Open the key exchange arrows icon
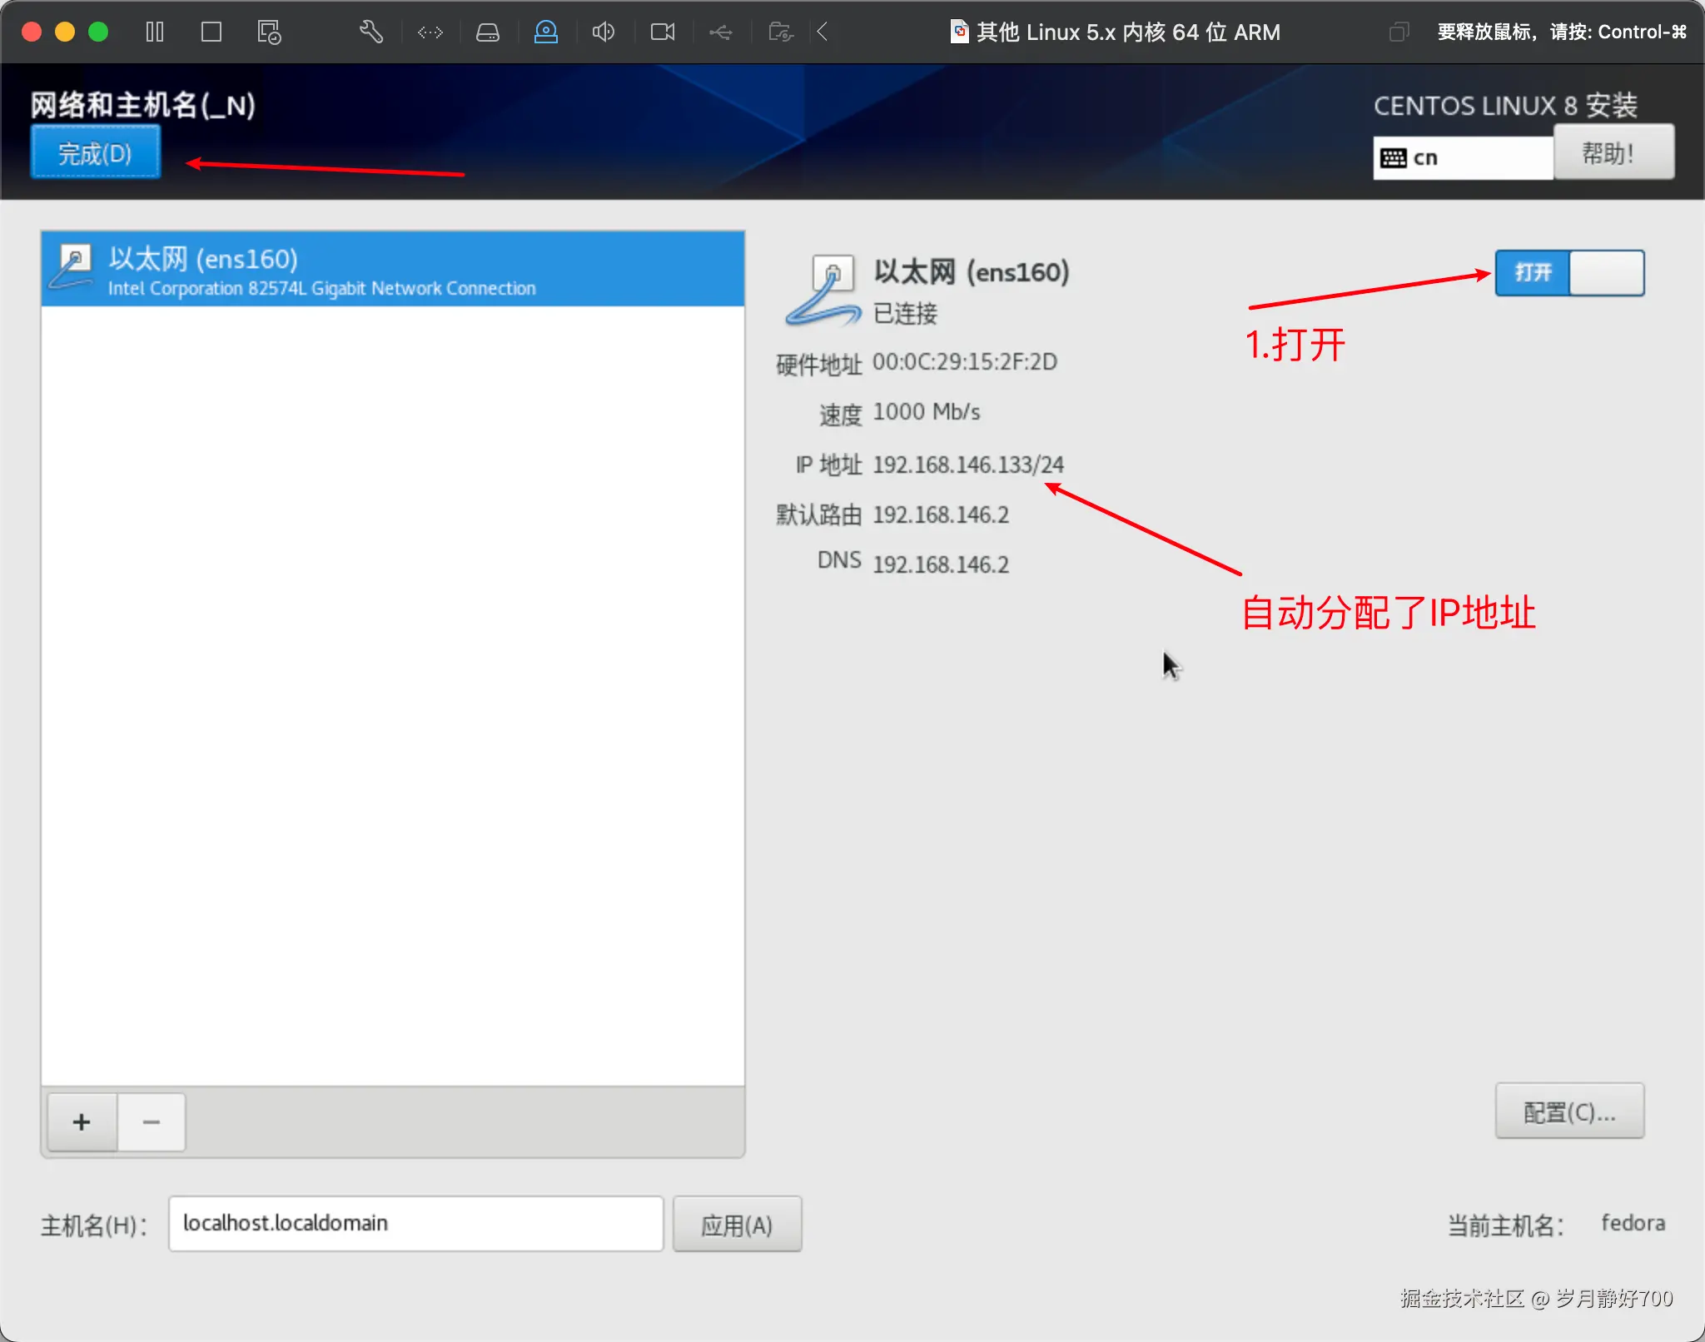The width and height of the screenshot is (1705, 1342). pyautogui.click(x=430, y=32)
